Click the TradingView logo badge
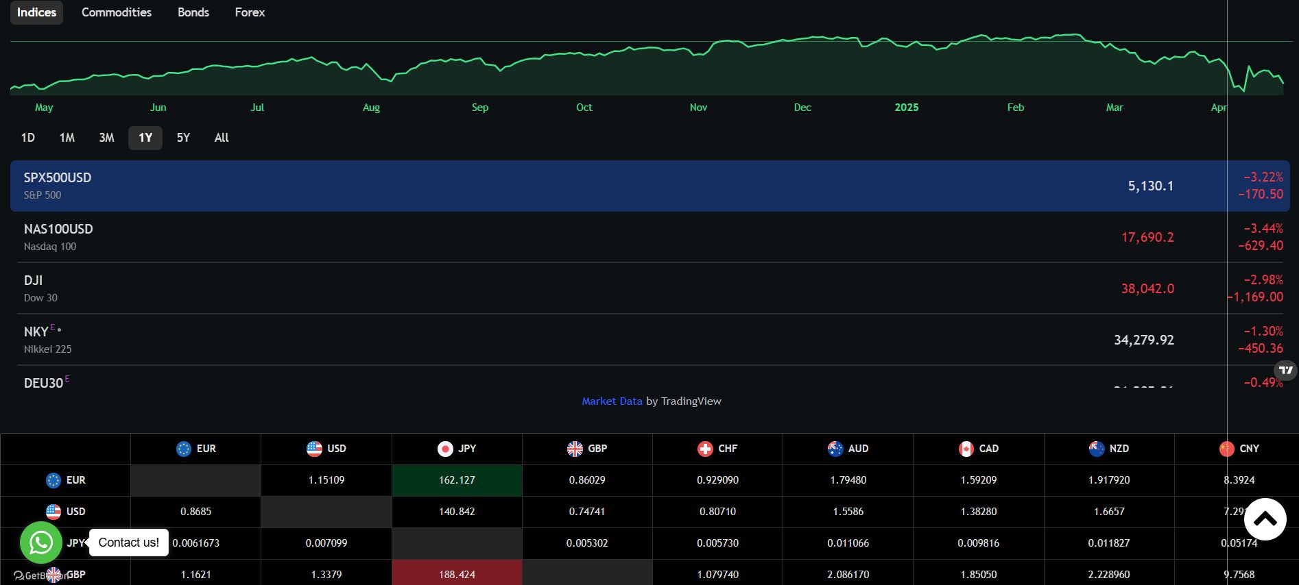 [x=1286, y=370]
